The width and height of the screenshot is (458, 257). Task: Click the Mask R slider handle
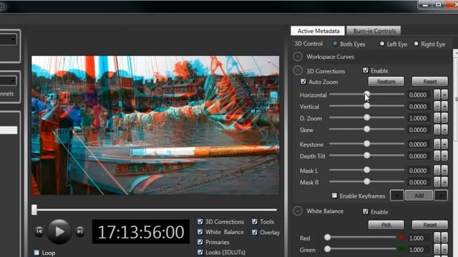tap(367, 181)
